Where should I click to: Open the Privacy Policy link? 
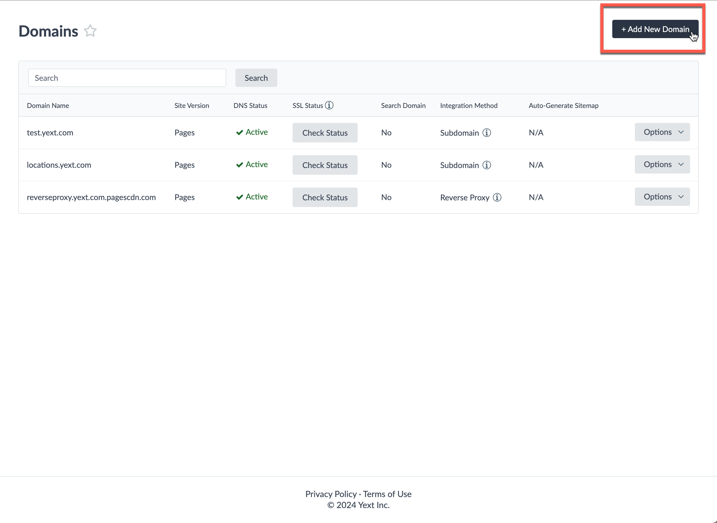point(331,494)
